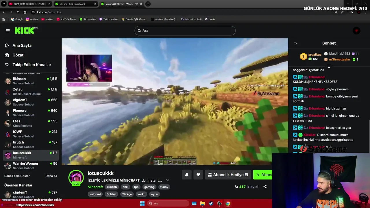The height and width of the screenshot is (208, 370).
Task: Click the fps tag
Action: tap(136, 187)
